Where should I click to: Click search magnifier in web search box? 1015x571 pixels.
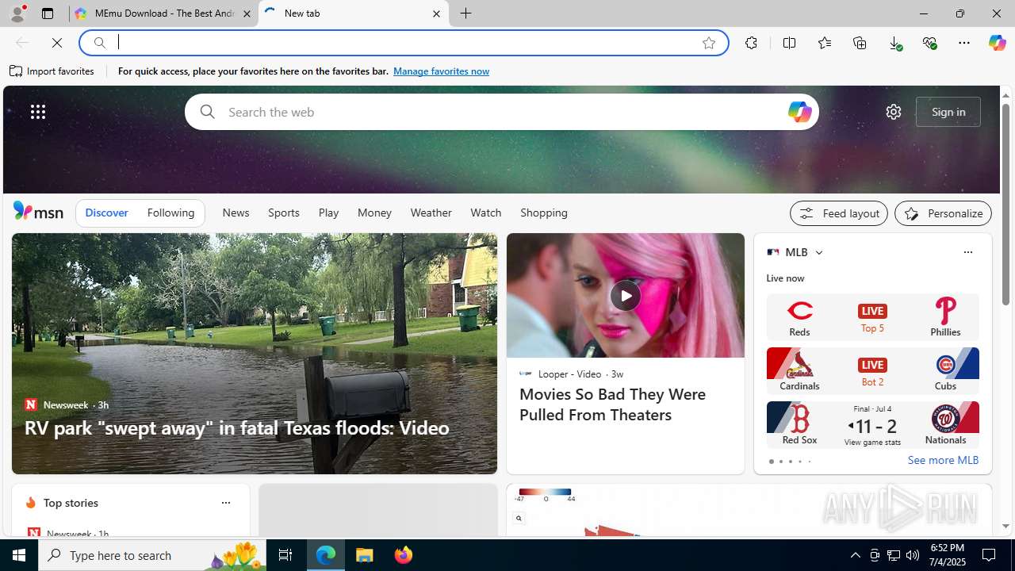coord(207,112)
